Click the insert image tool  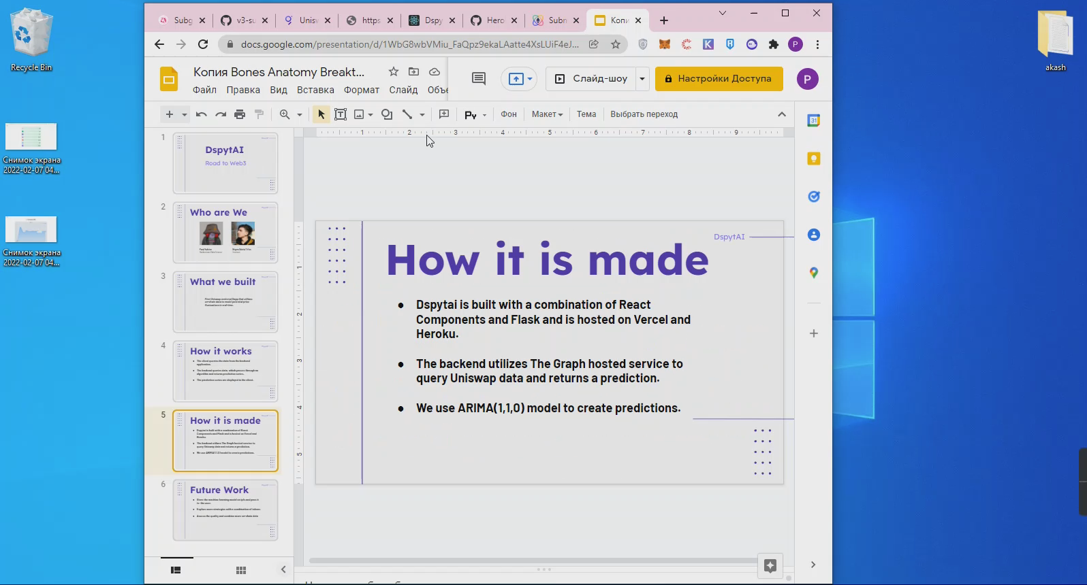click(x=359, y=114)
